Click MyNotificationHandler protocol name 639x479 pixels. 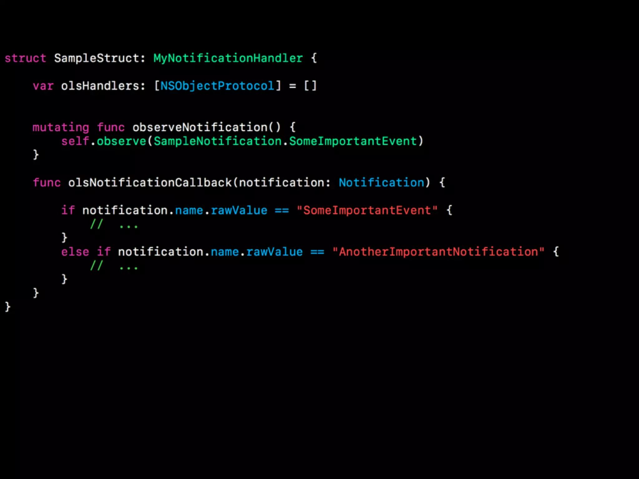[228, 59]
